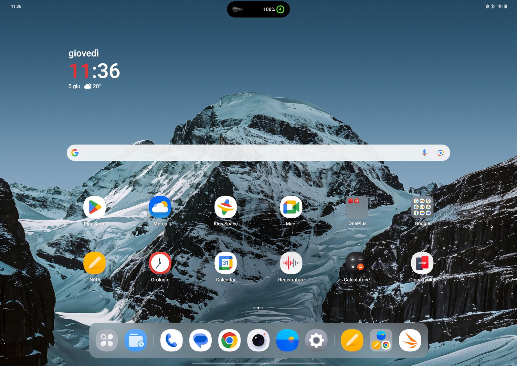Launch the orange swoosh app in dock
This screenshot has height=366, width=517.
pyautogui.click(x=410, y=340)
